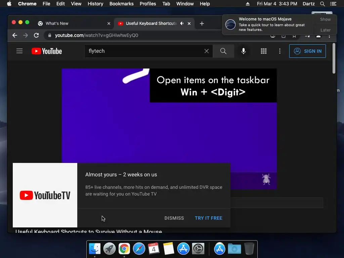Open the View menu
344x258 pixels.
click(x=76, y=4)
